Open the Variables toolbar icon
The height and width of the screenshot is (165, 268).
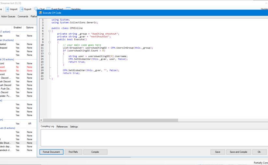[x=68, y=9]
